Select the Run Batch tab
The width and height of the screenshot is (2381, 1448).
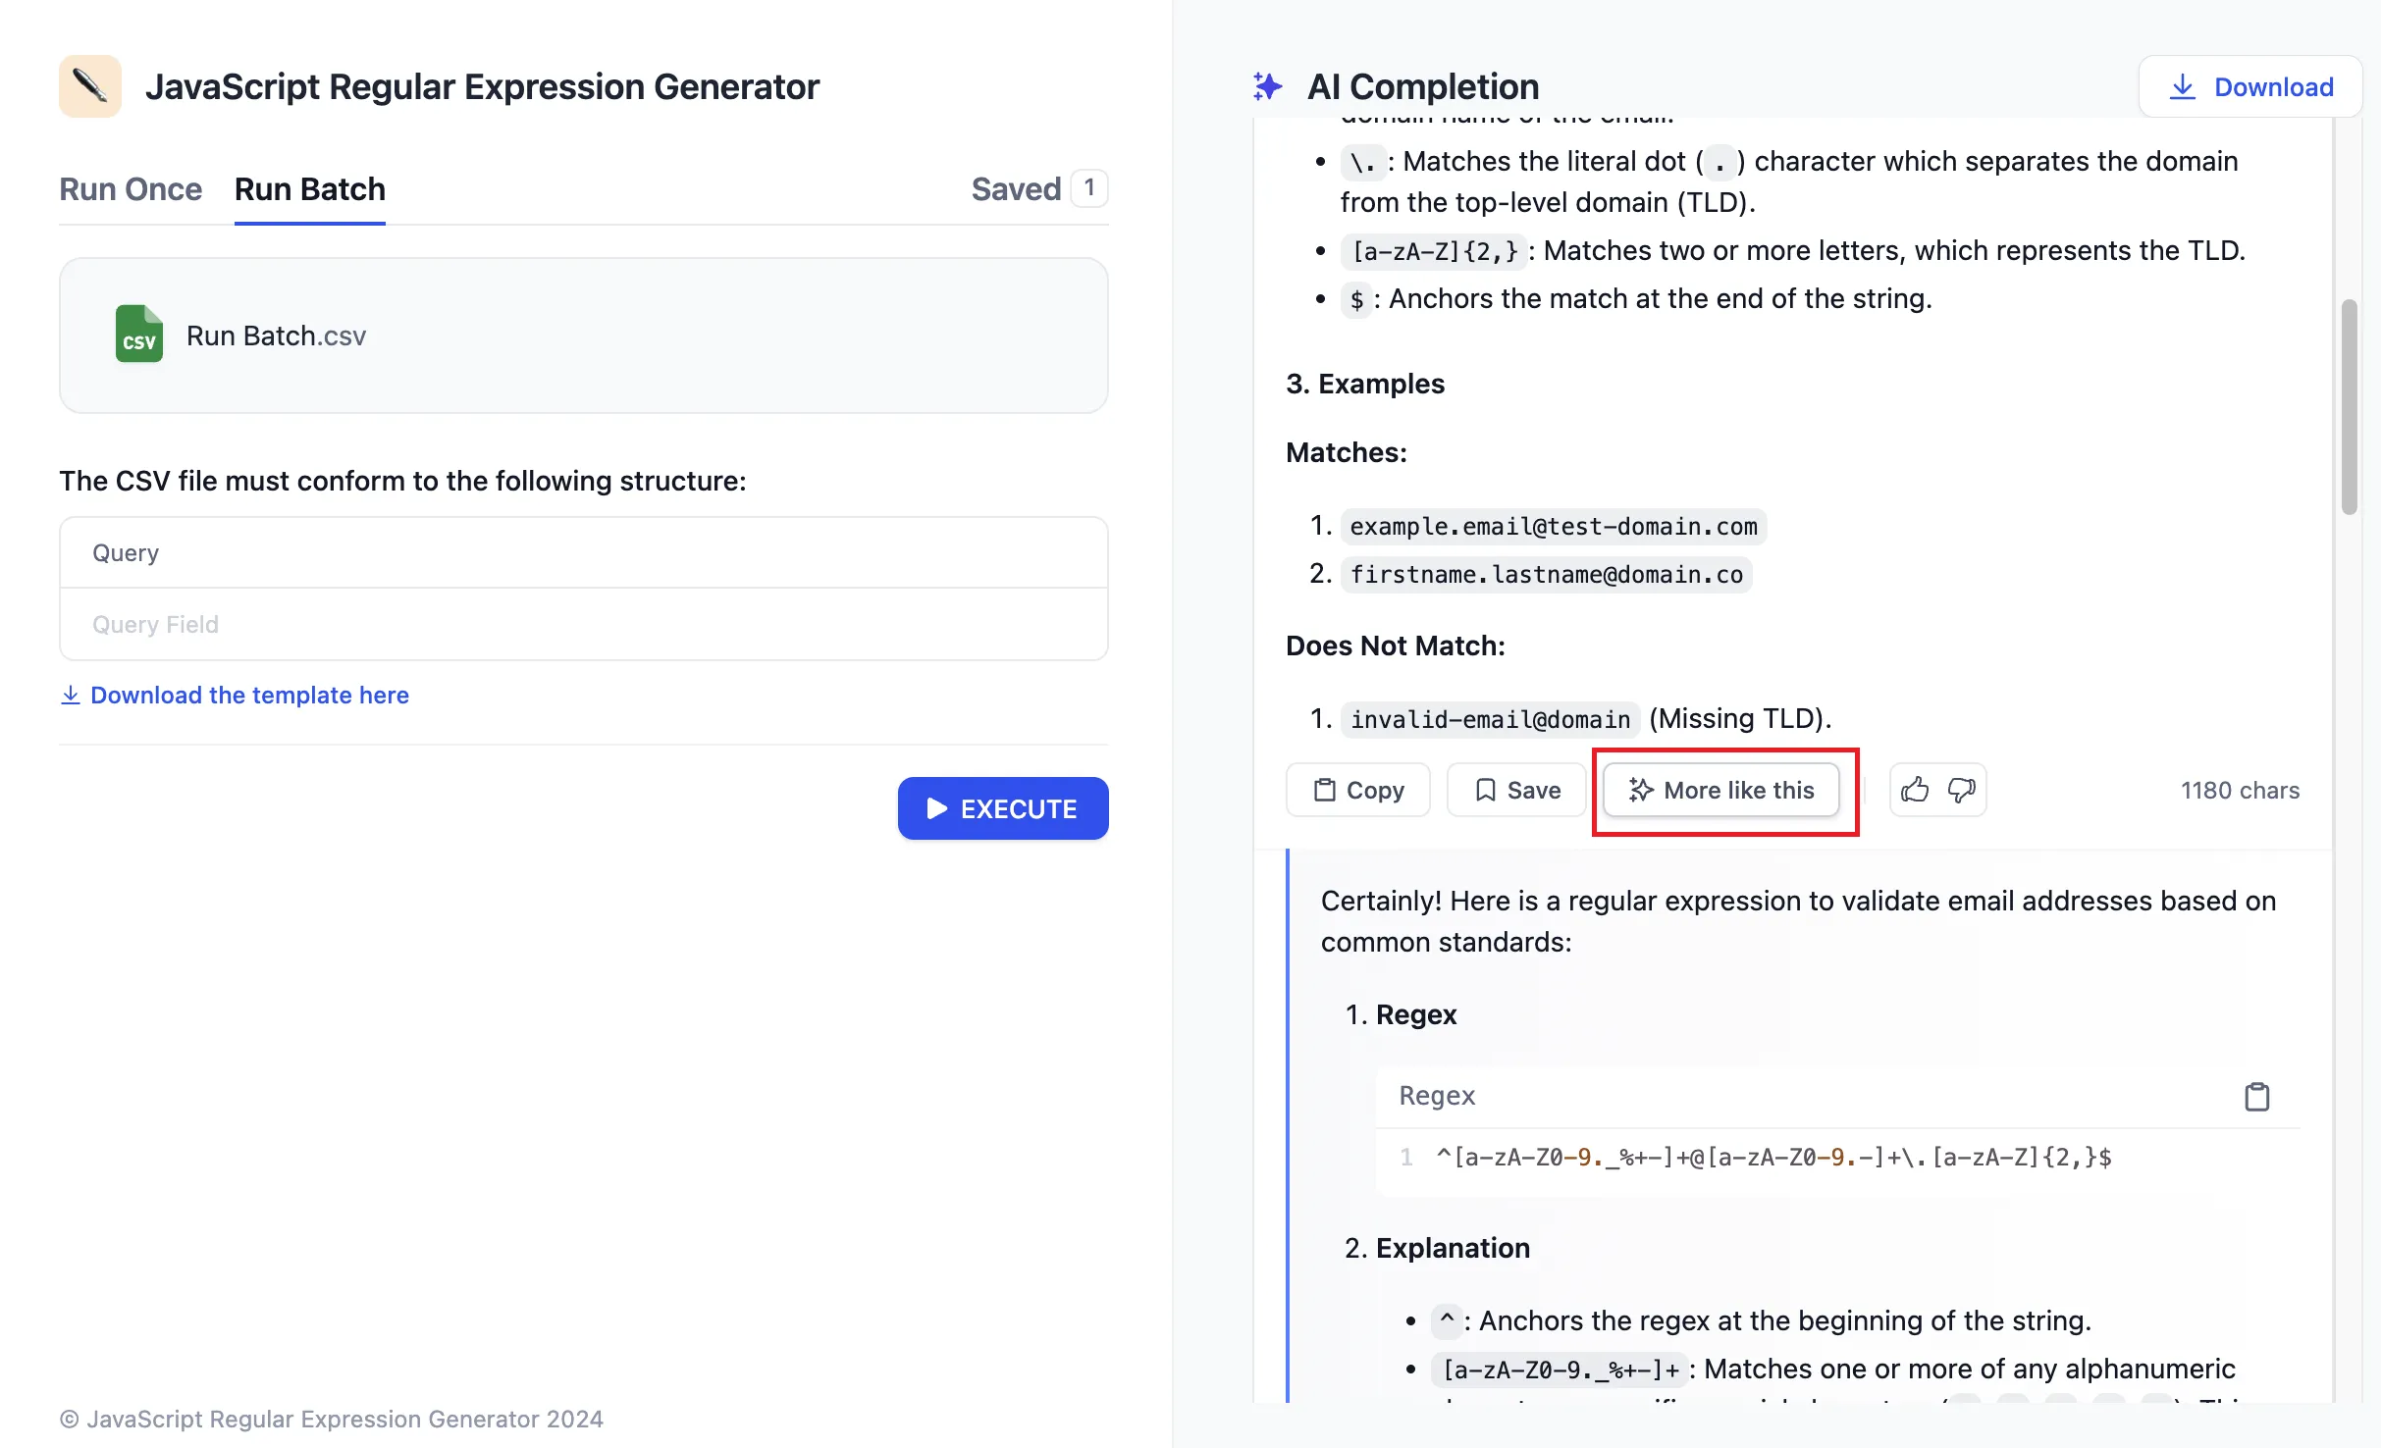click(309, 188)
